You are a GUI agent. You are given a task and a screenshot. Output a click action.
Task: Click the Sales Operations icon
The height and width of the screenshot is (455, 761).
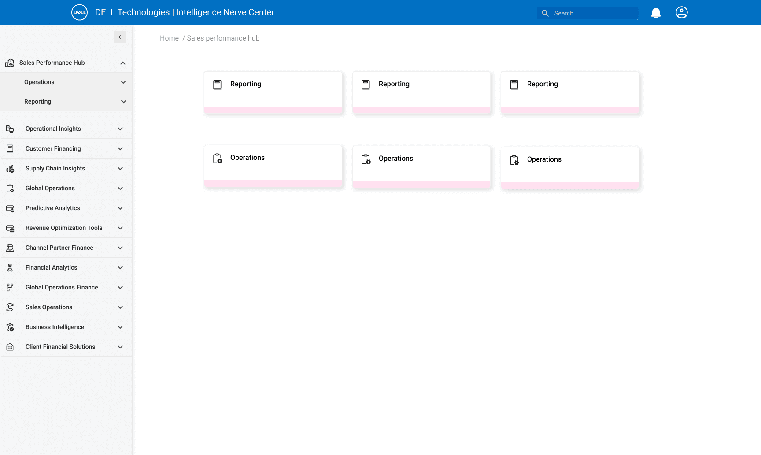tap(10, 307)
